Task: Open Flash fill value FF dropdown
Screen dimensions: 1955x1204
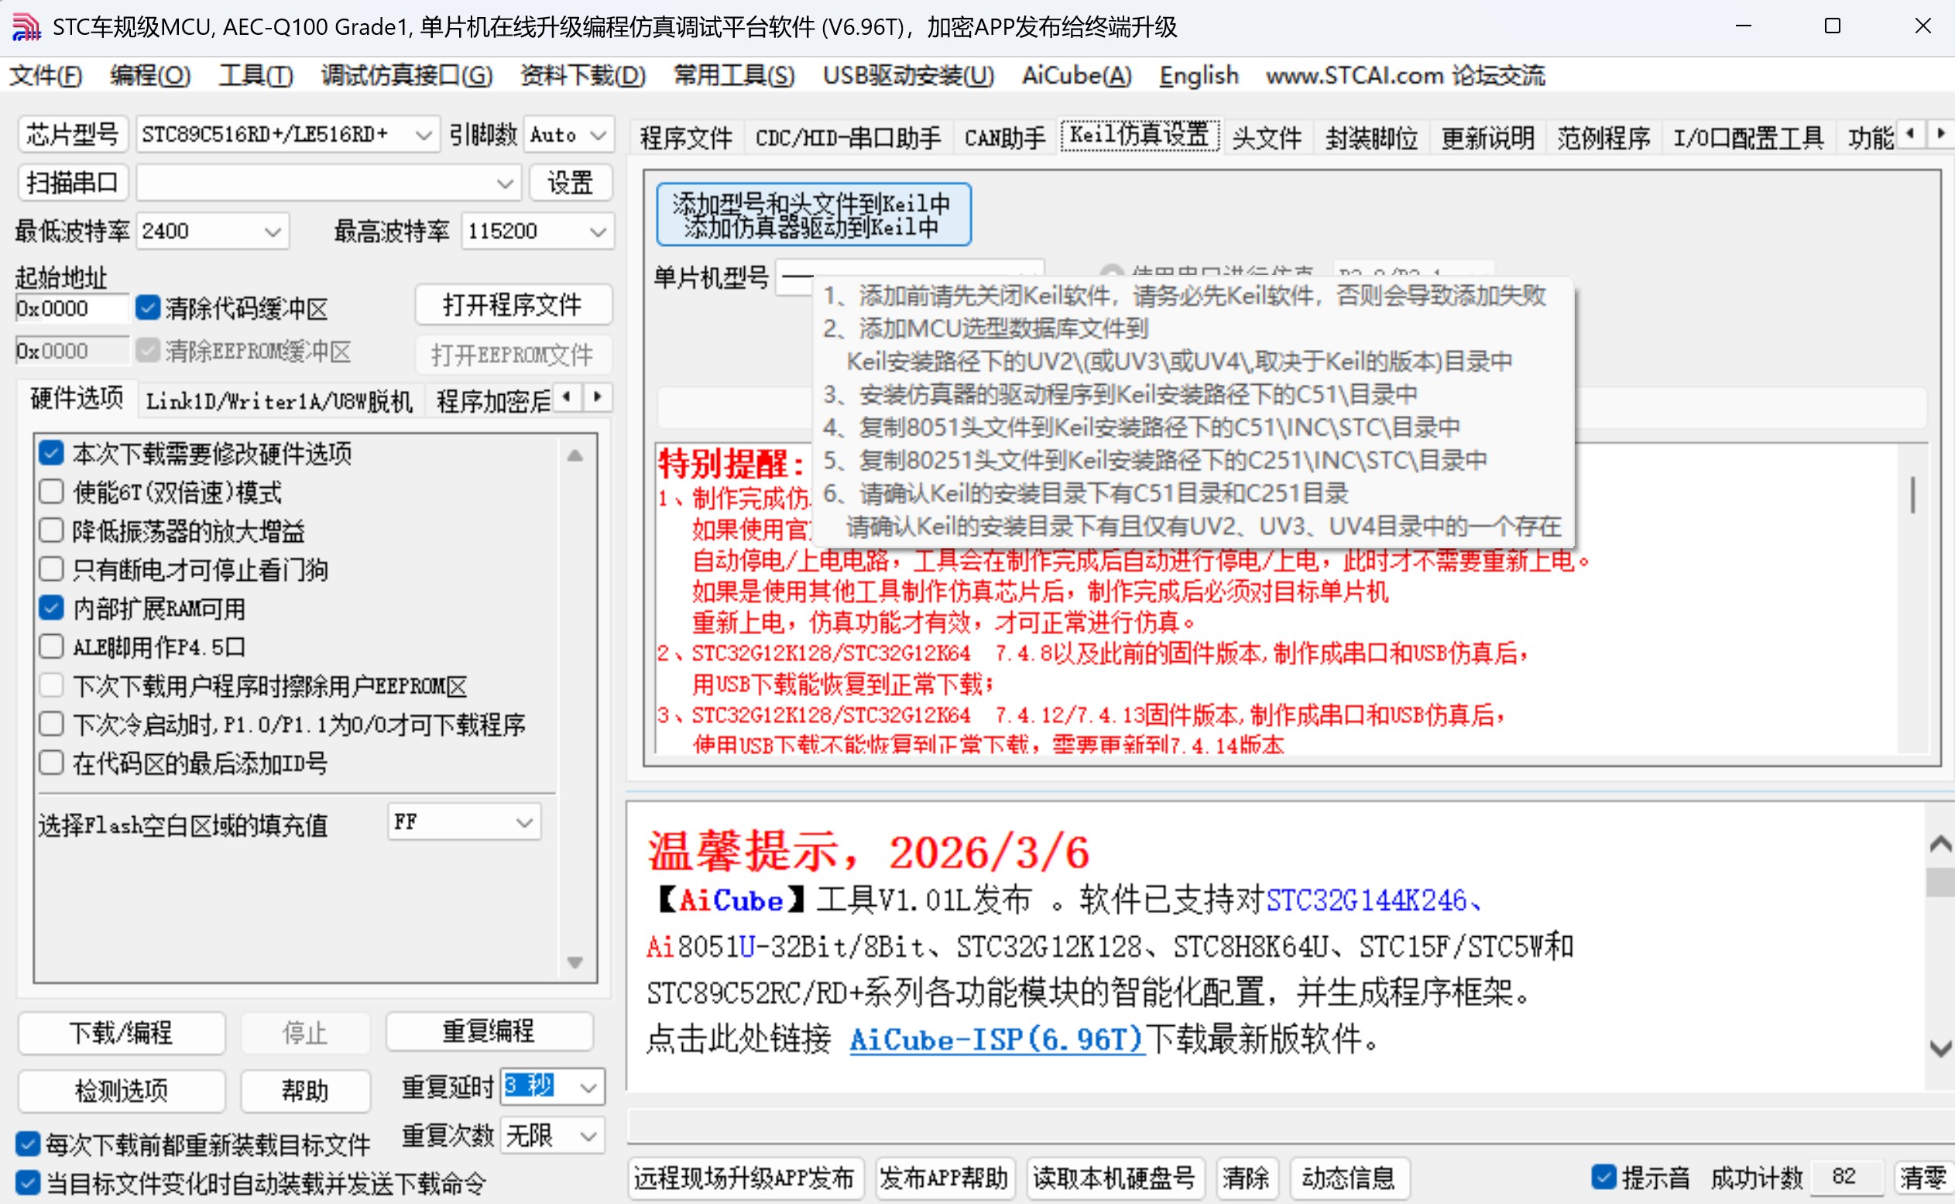Action: [x=465, y=822]
